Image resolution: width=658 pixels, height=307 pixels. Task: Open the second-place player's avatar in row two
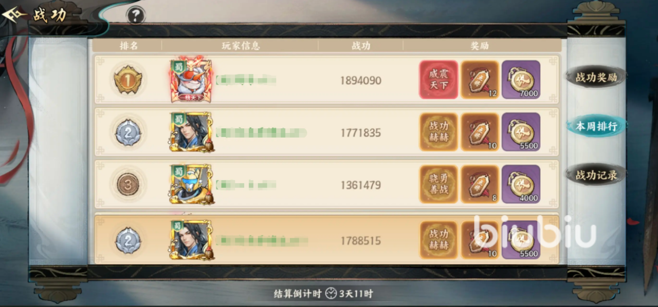191,132
